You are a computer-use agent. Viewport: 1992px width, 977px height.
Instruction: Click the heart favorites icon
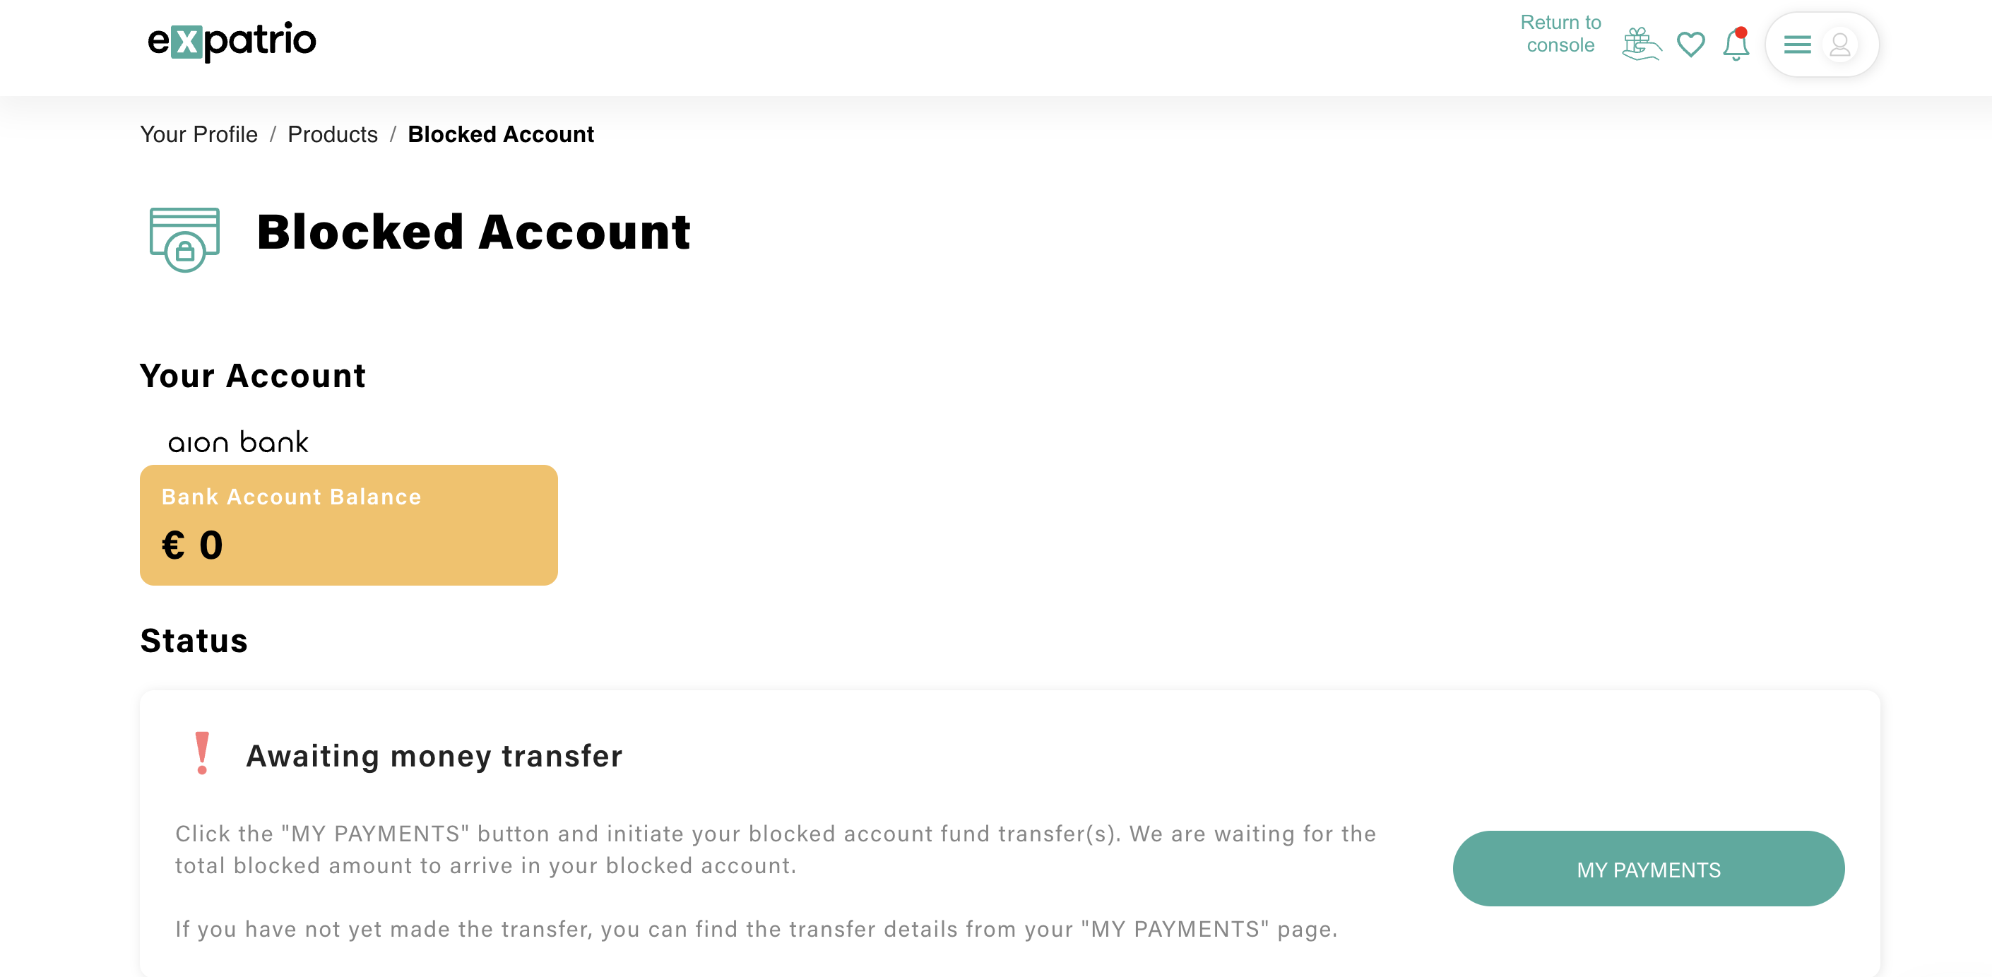click(1690, 44)
